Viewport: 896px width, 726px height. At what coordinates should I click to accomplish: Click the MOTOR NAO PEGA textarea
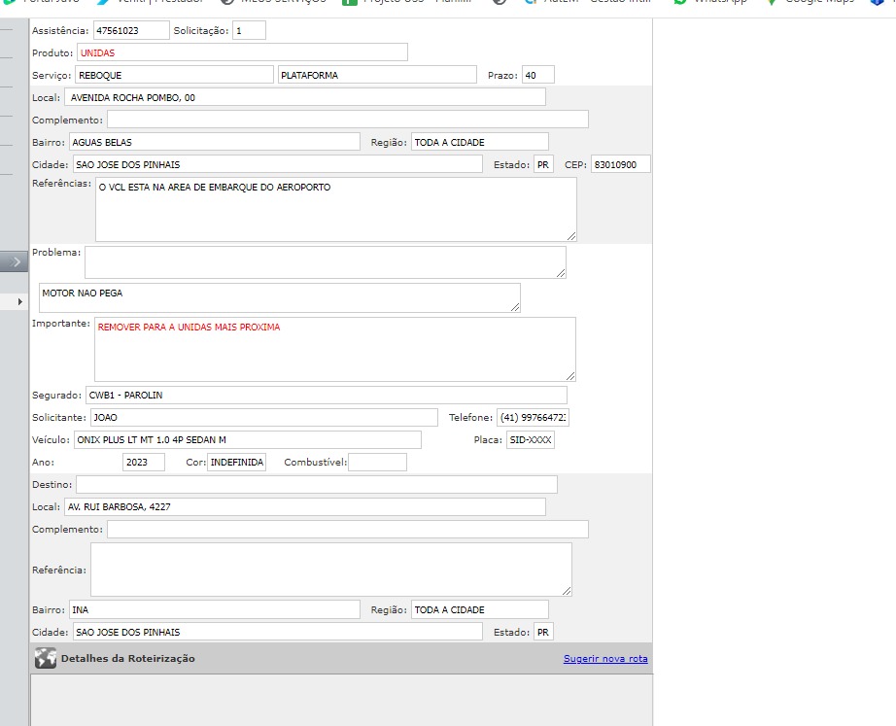[x=280, y=297]
